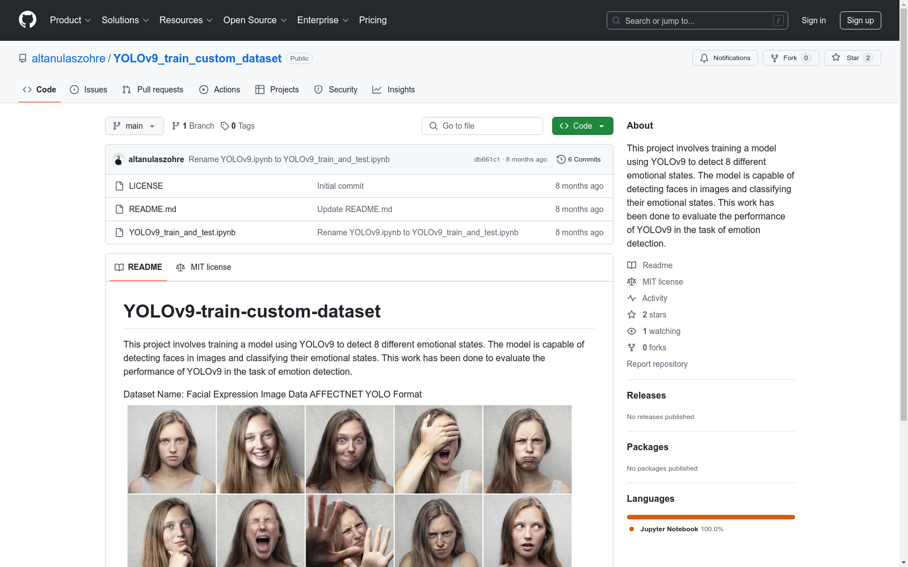This screenshot has width=908, height=567.
Task: Open the YOLOv9_train_and_test.ipynb file
Action: click(x=182, y=232)
